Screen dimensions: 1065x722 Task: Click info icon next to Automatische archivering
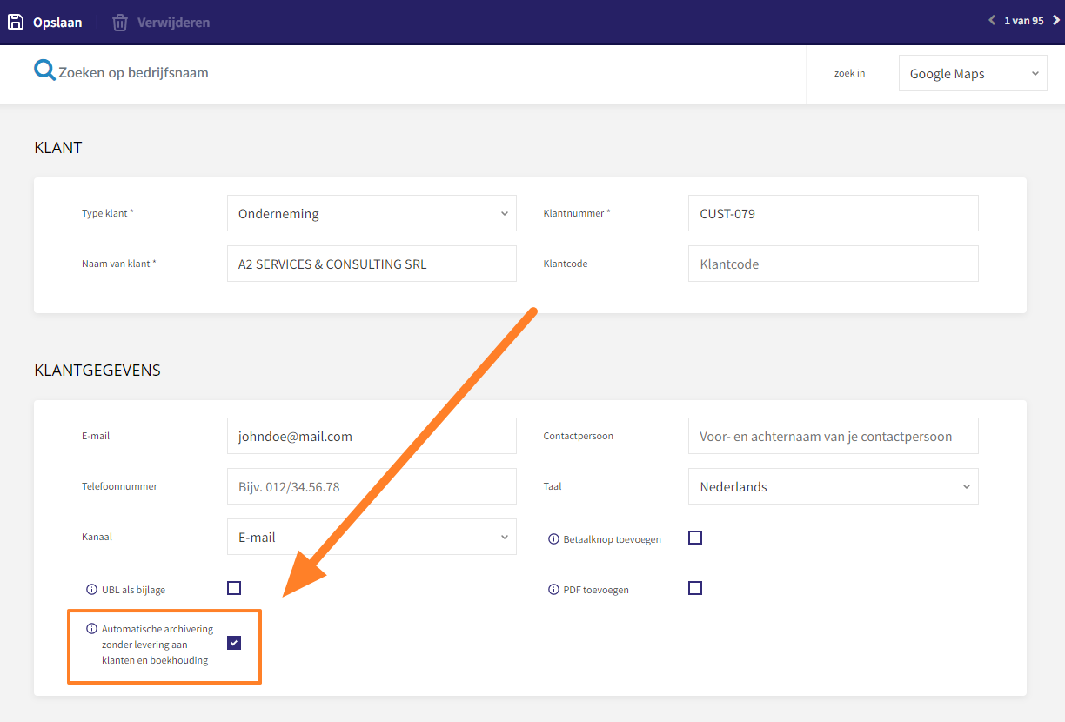[x=91, y=629]
